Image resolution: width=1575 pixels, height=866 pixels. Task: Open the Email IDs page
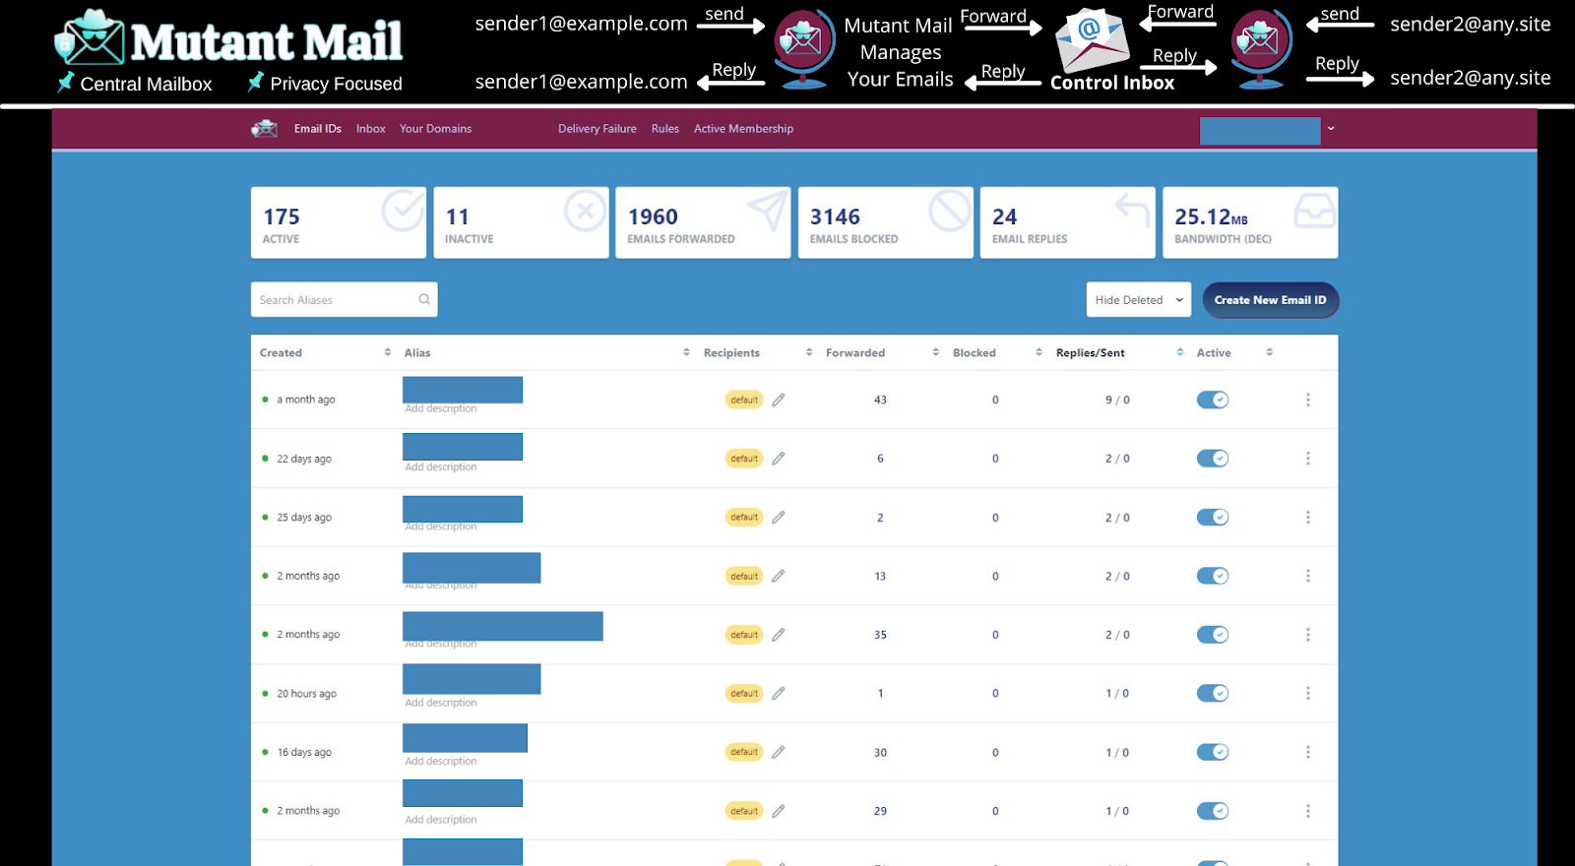tap(317, 129)
